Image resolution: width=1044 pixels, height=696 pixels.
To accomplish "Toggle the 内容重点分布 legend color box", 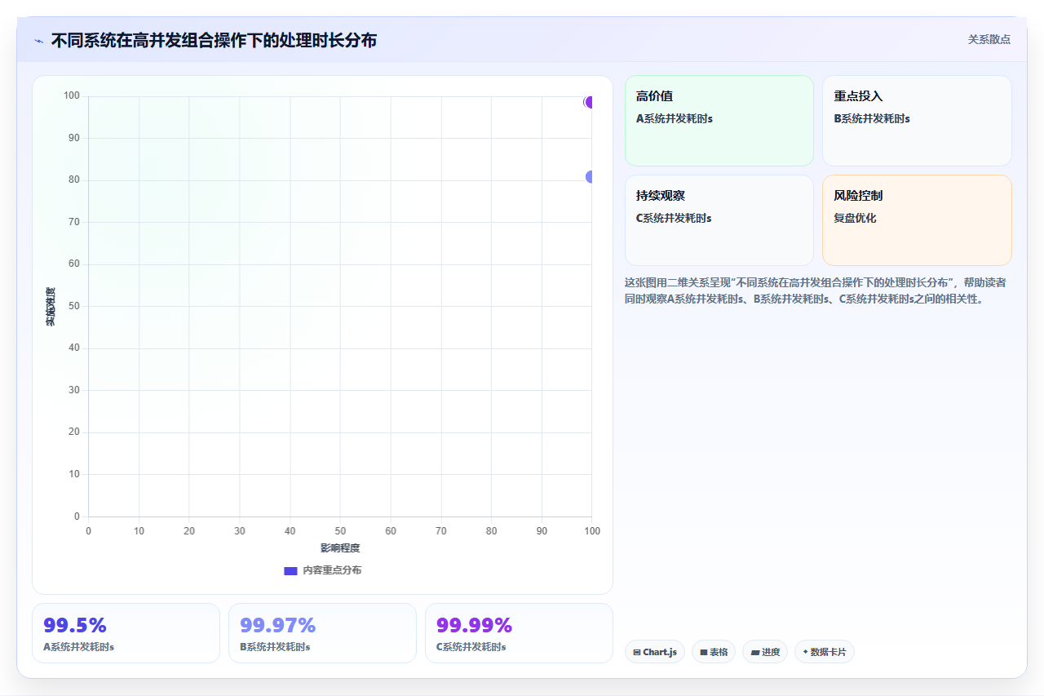I will pyautogui.click(x=290, y=570).
